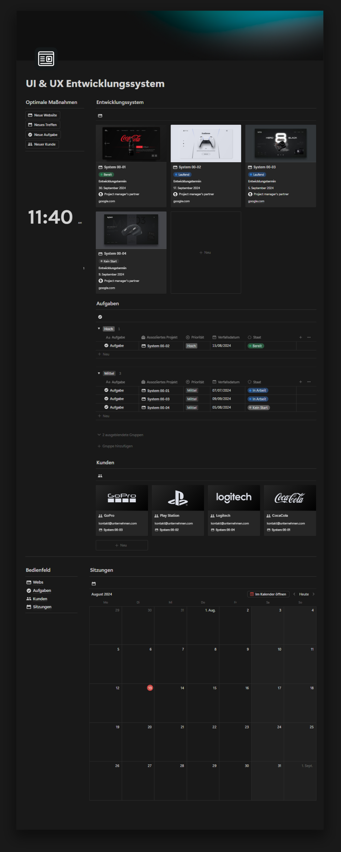Open the GoPro customer card
Image resolution: width=341 pixels, height=852 pixels.
pyautogui.click(x=122, y=511)
